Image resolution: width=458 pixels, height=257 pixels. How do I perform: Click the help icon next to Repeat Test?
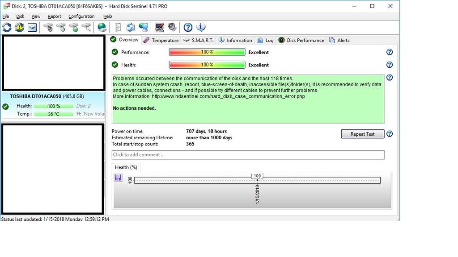pos(390,134)
